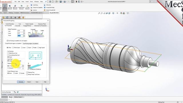
Task: Expand the Save dropdown arrow
Action: (x=62, y=2)
